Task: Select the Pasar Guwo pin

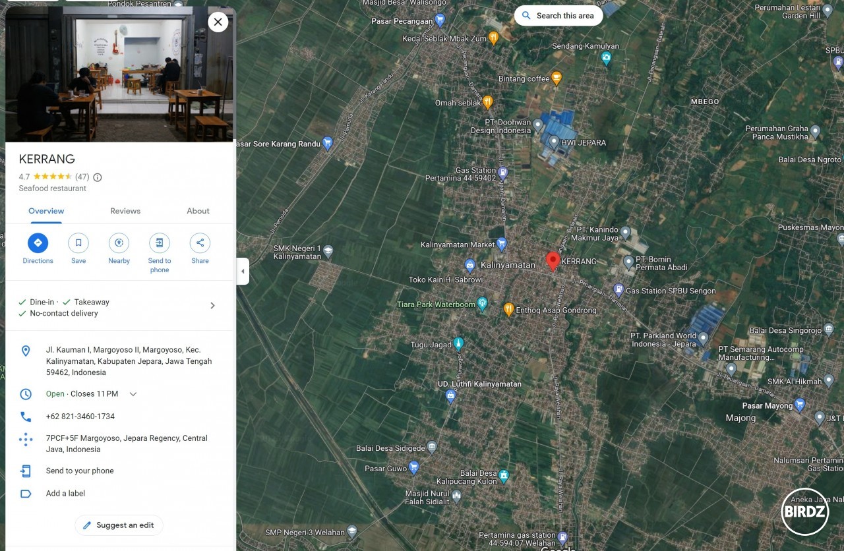Action: tap(413, 468)
